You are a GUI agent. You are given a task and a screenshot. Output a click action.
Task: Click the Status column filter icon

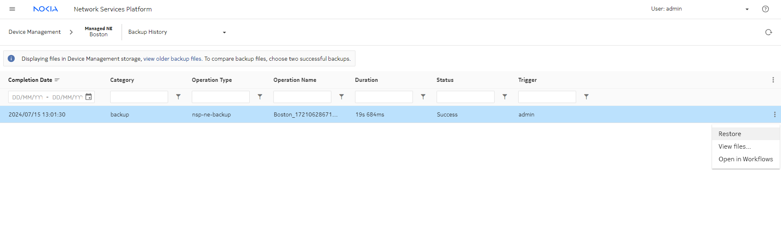(x=505, y=97)
